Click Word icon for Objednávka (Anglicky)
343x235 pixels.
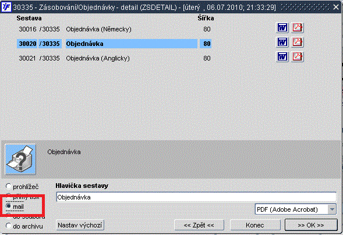[x=282, y=57]
